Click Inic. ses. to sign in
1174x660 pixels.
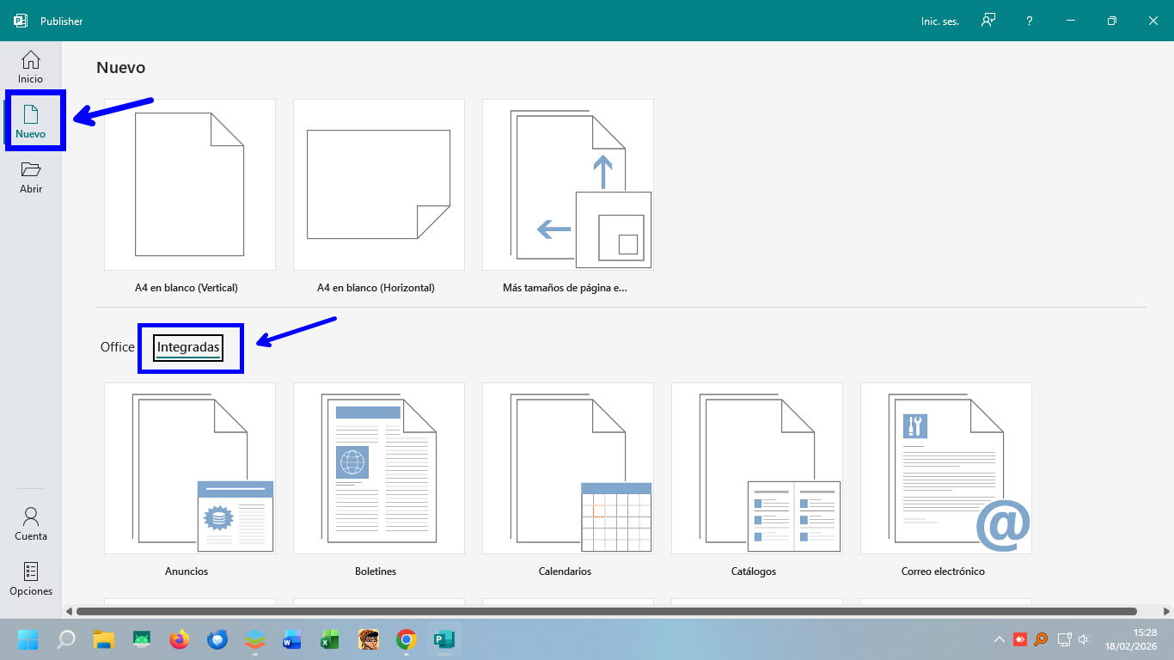(x=940, y=21)
